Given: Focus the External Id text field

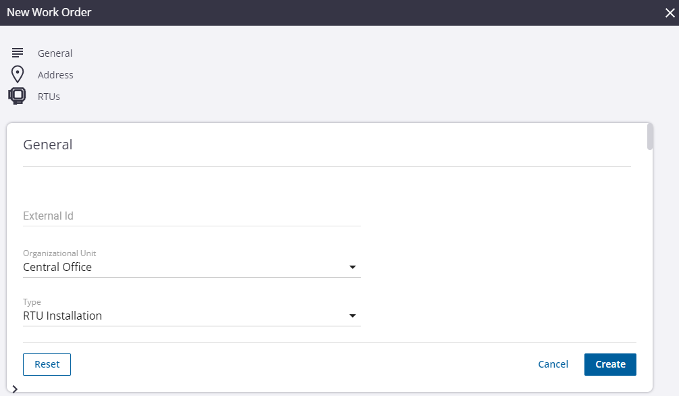Looking at the screenshot, I should pyautogui.click(x=191, y=216).
